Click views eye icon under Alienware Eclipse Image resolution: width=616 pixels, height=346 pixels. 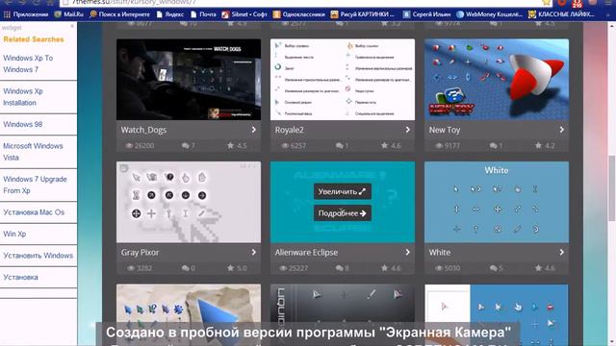283,268
